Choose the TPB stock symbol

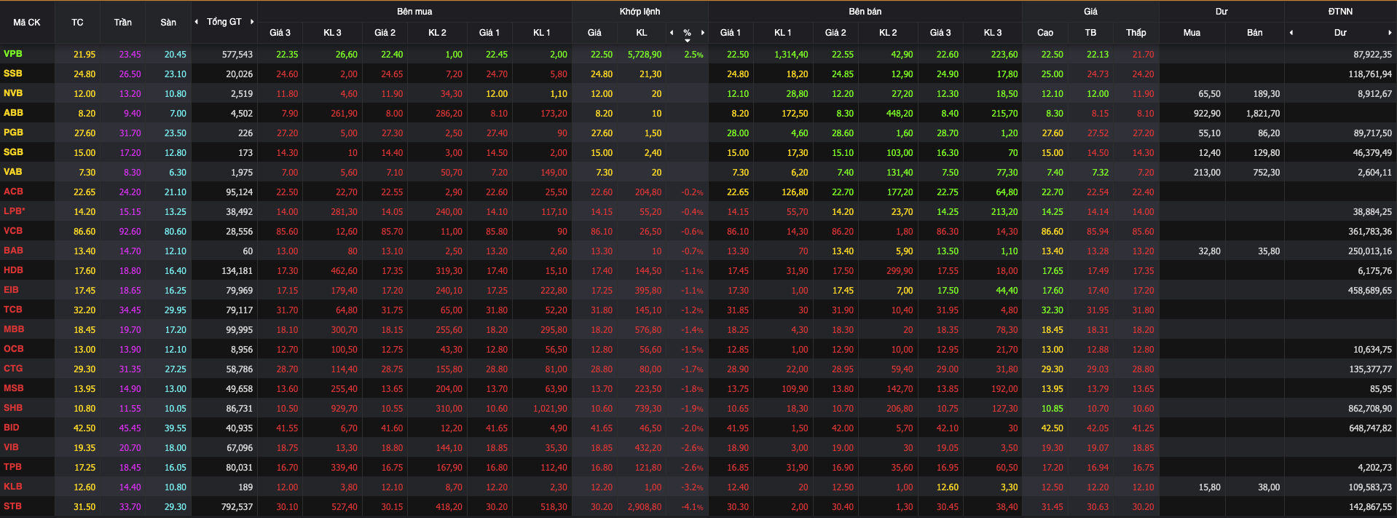[x=13, y=467]
